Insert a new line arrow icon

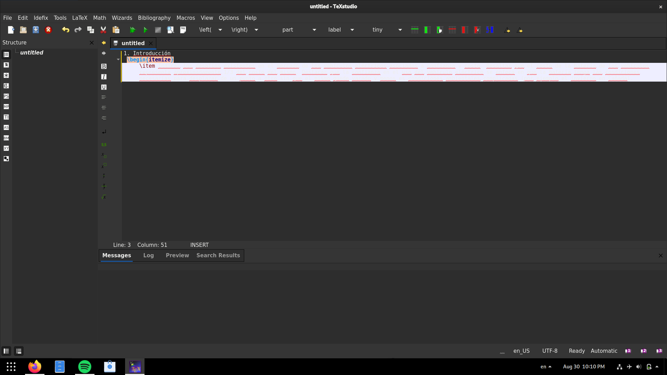click(x=104, y=132)
